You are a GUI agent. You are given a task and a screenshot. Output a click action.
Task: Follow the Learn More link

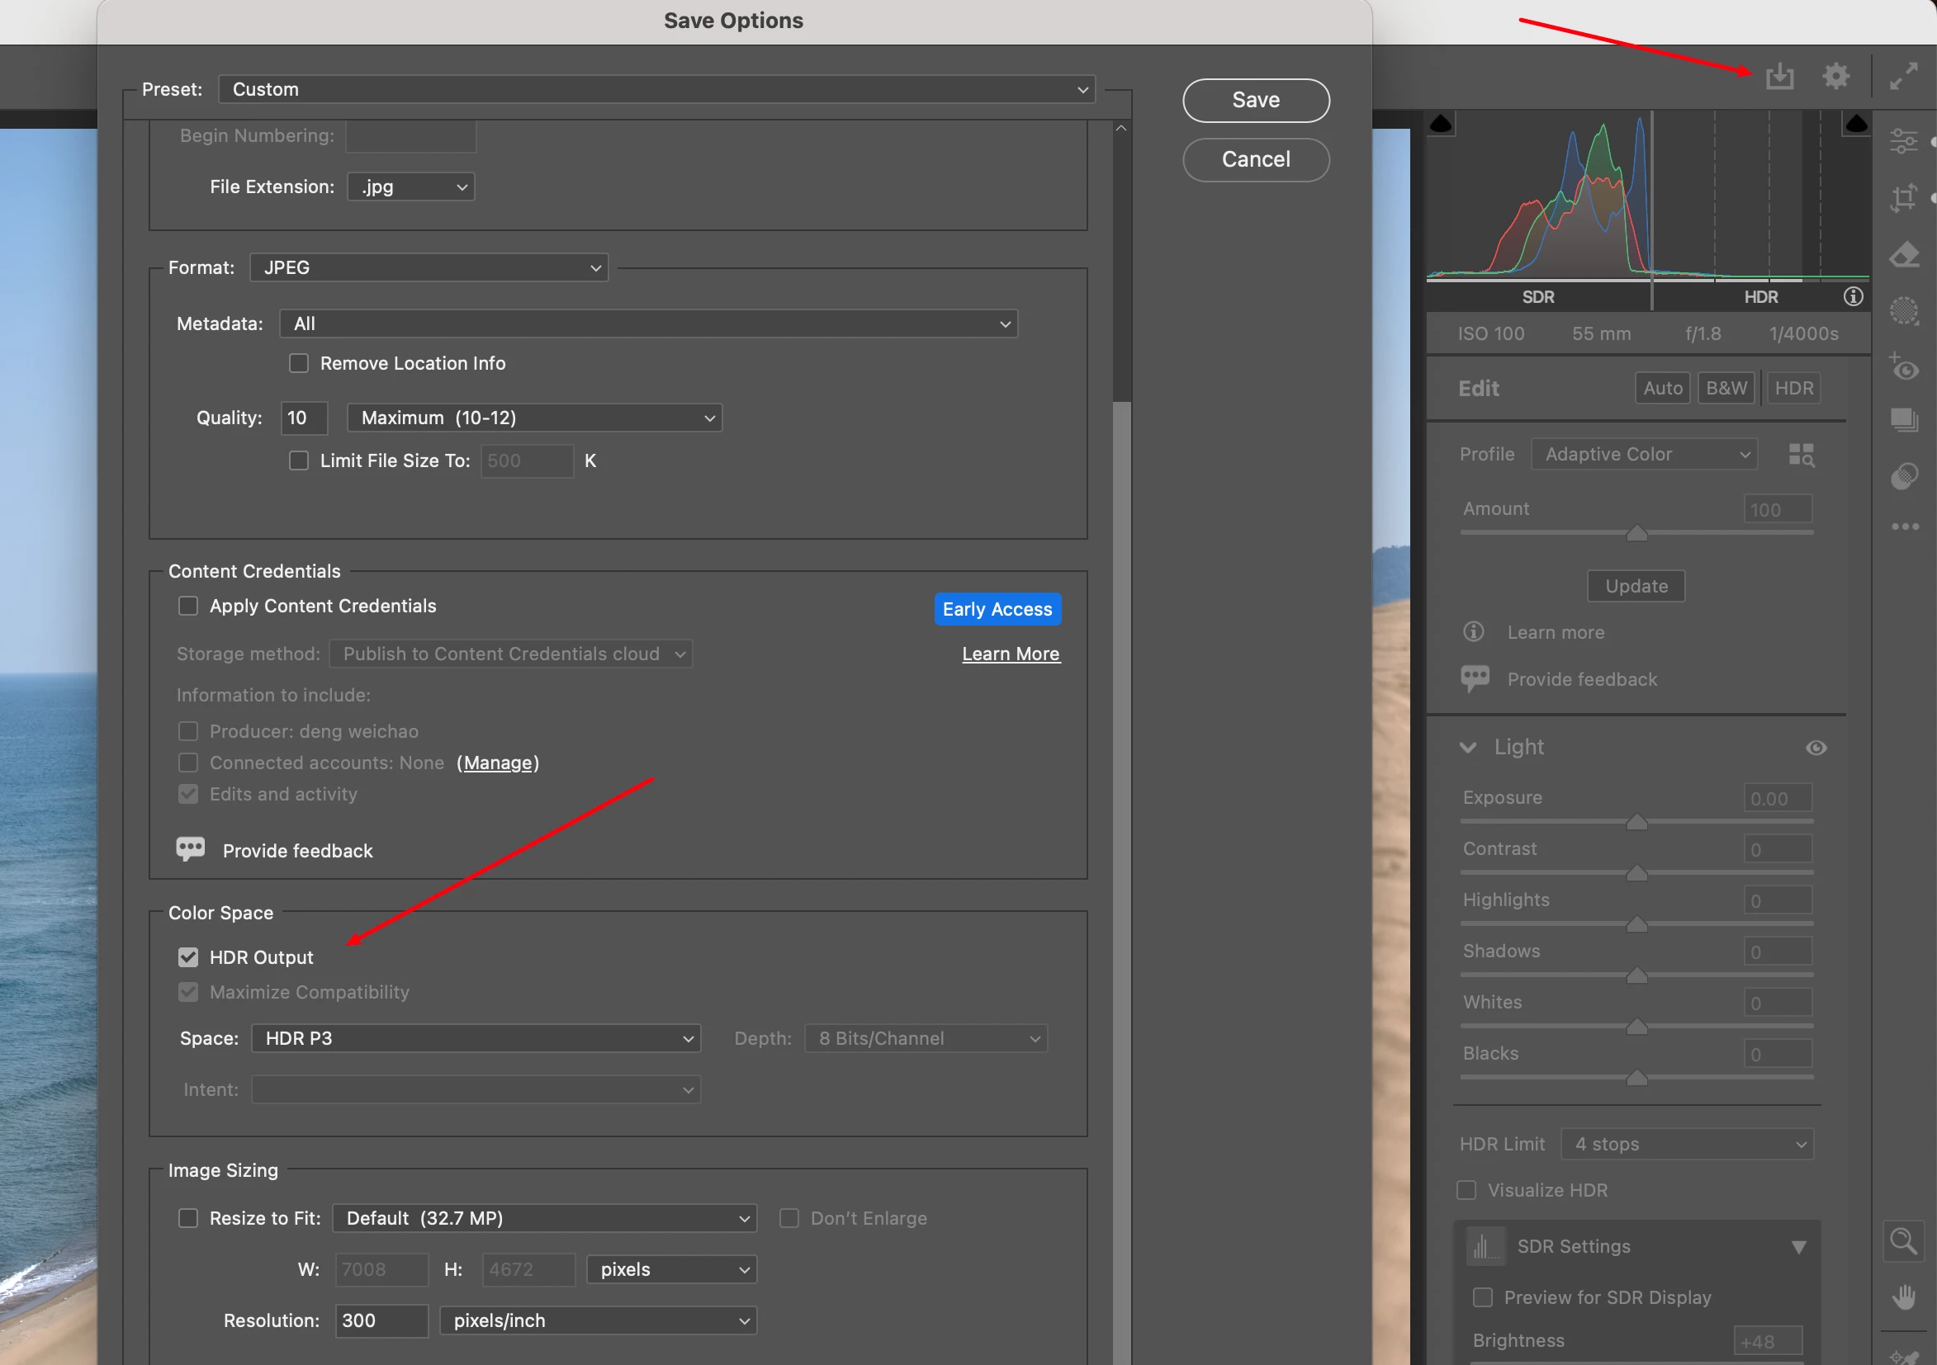pos(1010,654)
